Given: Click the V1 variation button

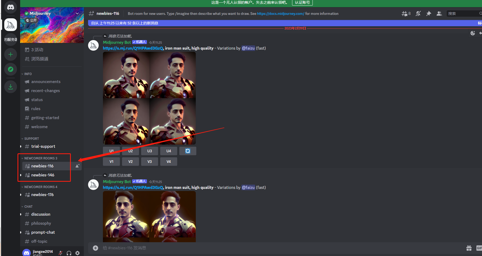Looking at the screenshot, I should (111, 162).
